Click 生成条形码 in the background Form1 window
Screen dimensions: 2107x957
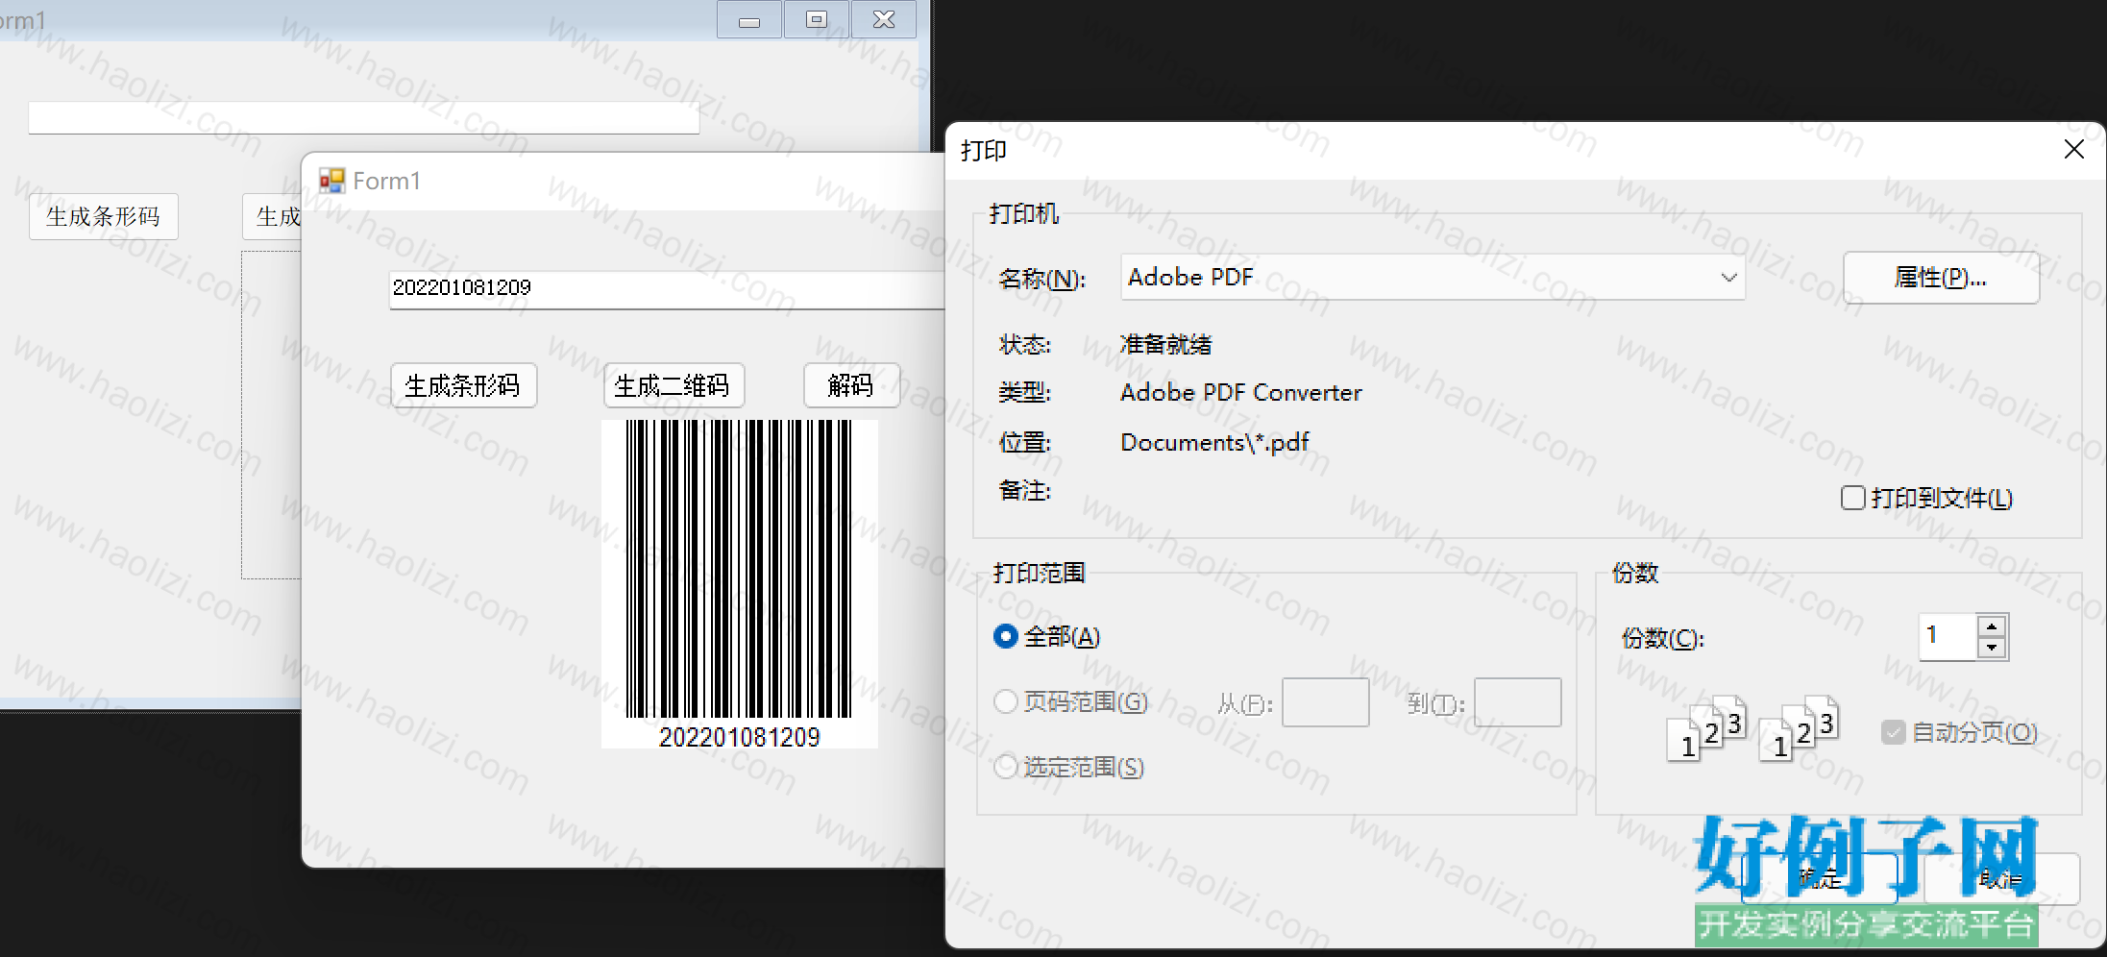104,216
